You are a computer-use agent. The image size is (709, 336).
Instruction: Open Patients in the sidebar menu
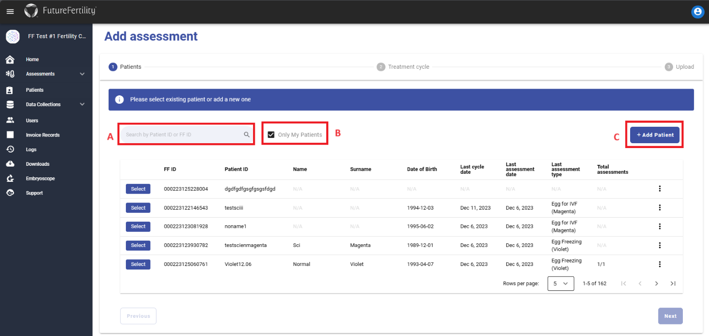click(x=35, y=90)
